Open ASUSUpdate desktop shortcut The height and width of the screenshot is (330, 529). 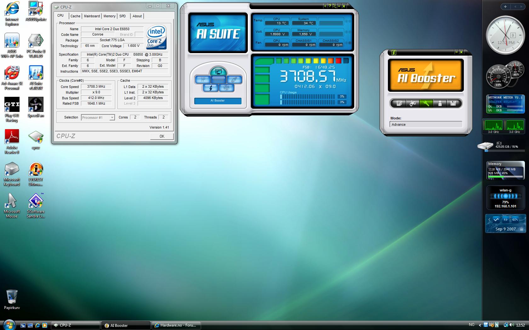[36, 11]
